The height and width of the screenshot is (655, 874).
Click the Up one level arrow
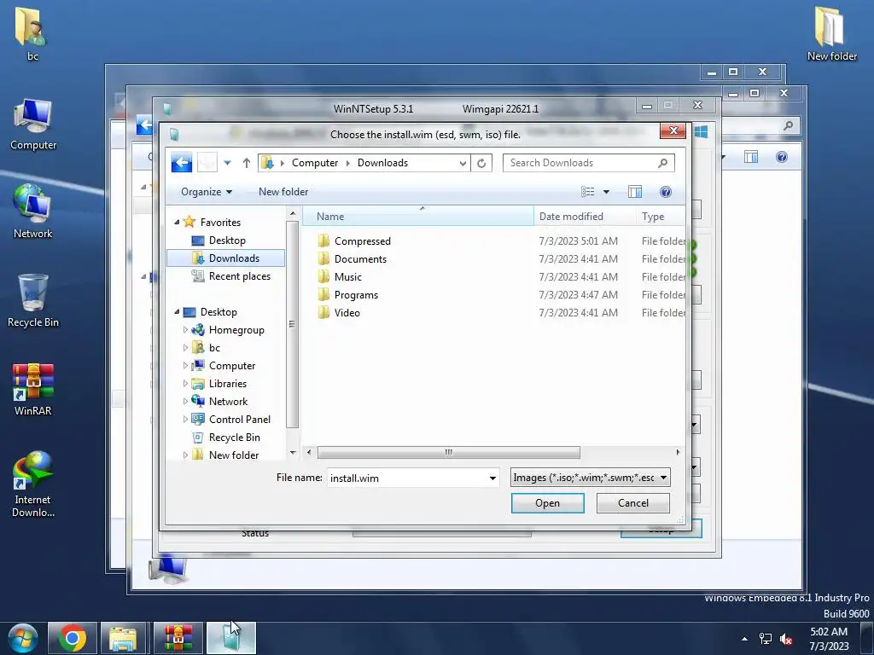[247, 163]
